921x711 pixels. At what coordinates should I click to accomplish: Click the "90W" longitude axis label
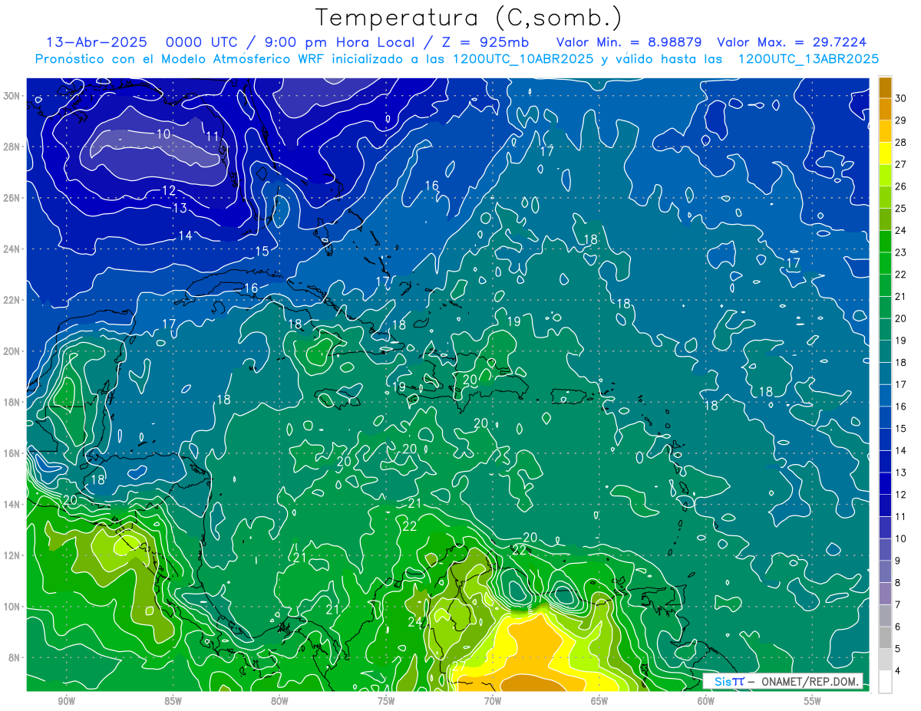(x=66, y=701)
